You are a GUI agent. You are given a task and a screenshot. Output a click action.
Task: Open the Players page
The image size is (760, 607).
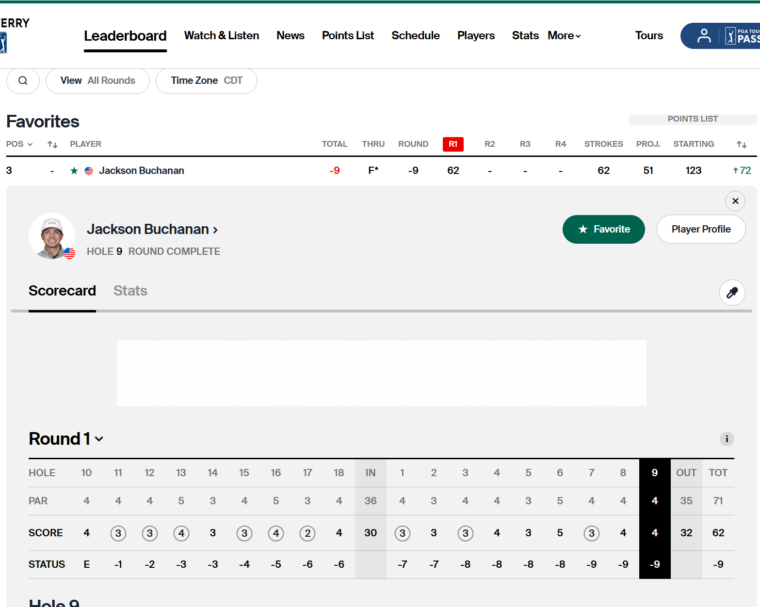pyautogui.click(x=476, y=36)
